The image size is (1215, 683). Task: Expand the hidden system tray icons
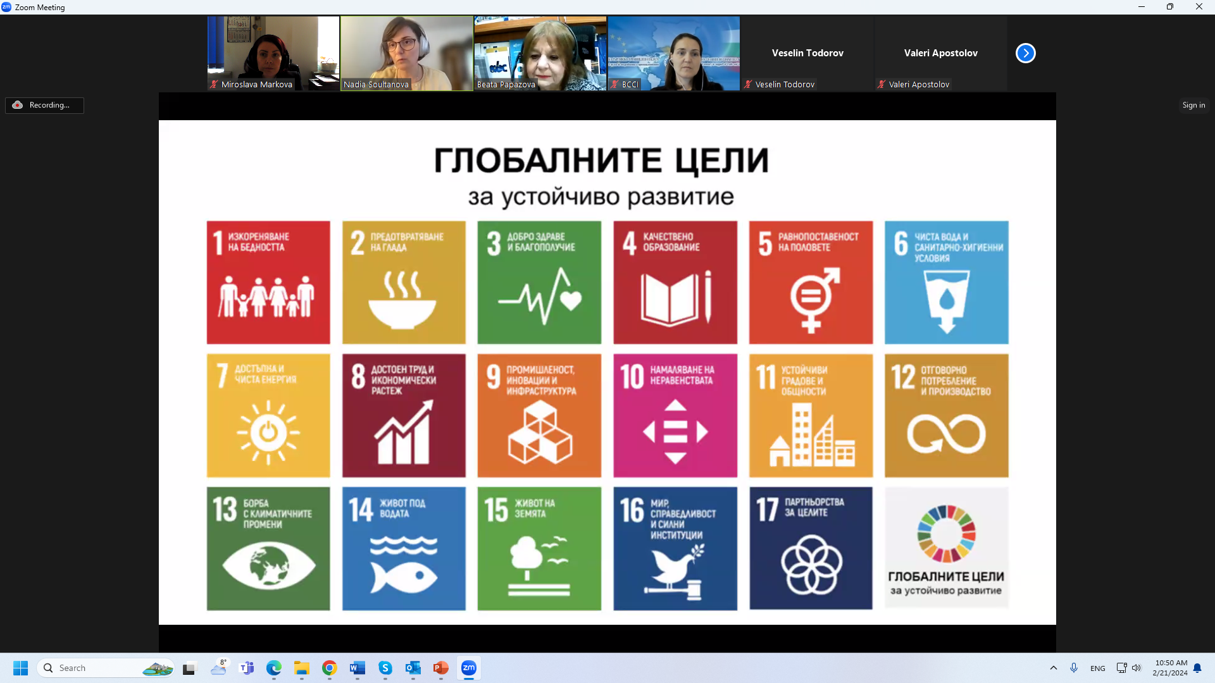pos(1054,668)
